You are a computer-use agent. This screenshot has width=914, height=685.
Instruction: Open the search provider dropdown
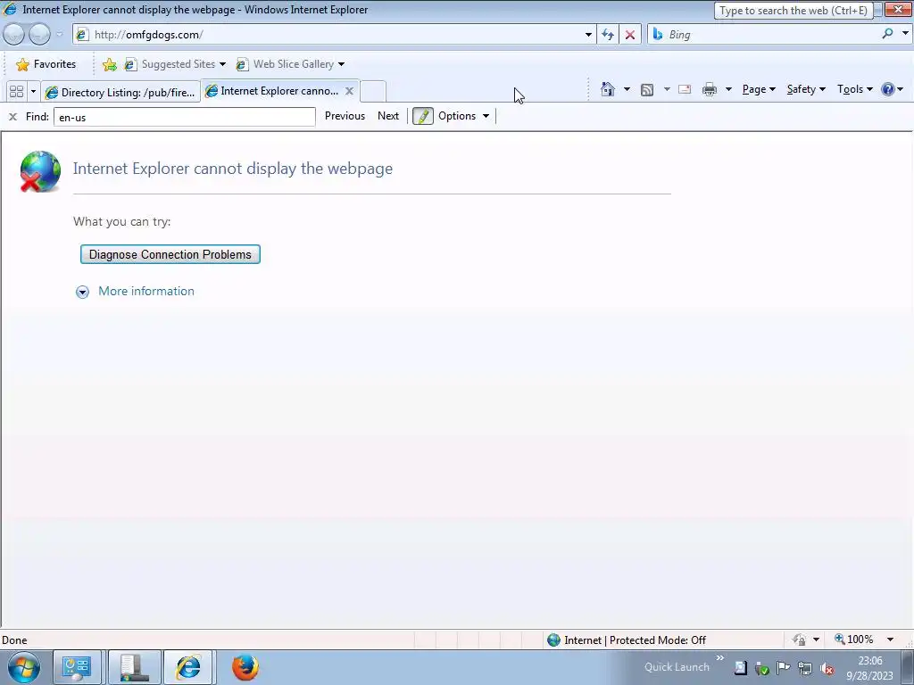point(905,34)
